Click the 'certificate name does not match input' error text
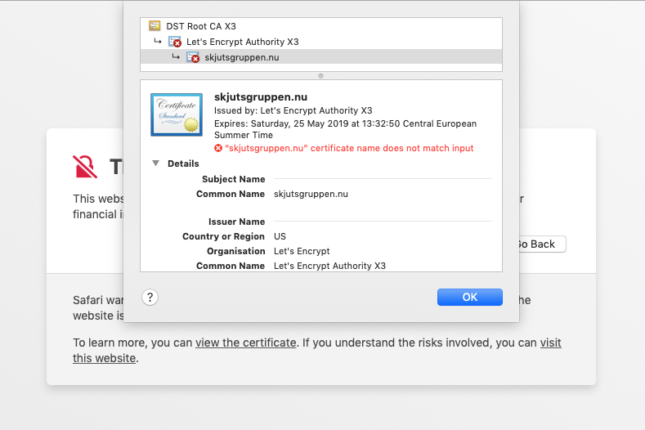The height and width of the screenshot is (430, 645). [349, 148]
